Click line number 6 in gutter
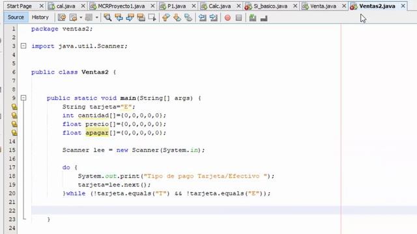This screenshot has height=234, width=417. tap(14, 72)
